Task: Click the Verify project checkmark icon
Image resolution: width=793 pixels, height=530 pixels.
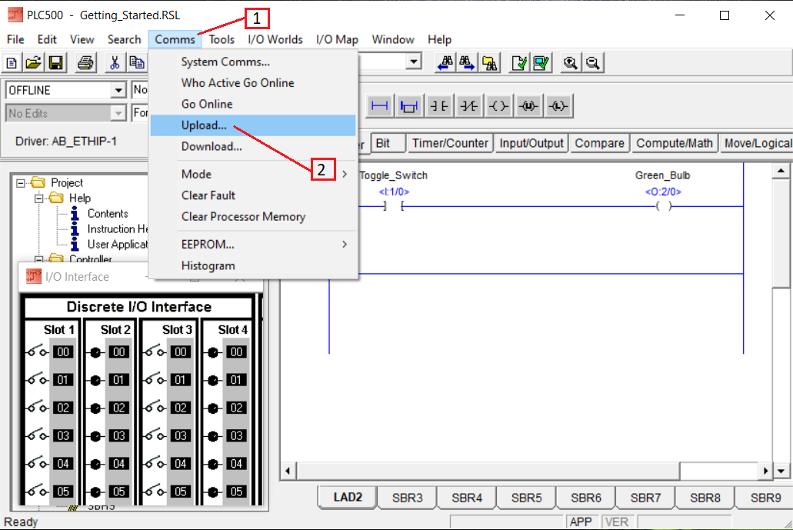Action: click(x=541, y=63)
